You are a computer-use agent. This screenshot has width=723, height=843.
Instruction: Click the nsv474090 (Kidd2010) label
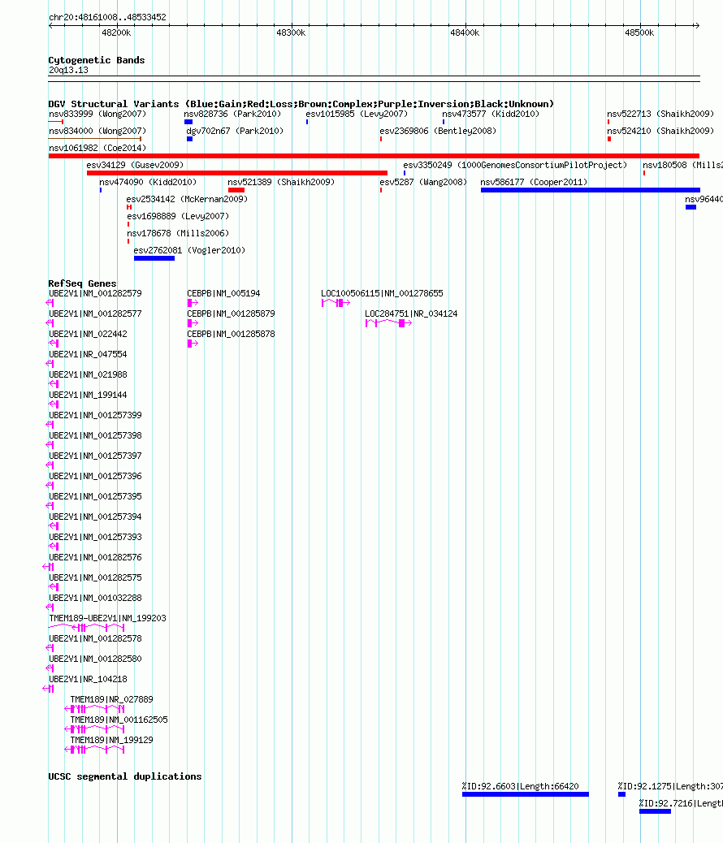(x=148, y=182)
